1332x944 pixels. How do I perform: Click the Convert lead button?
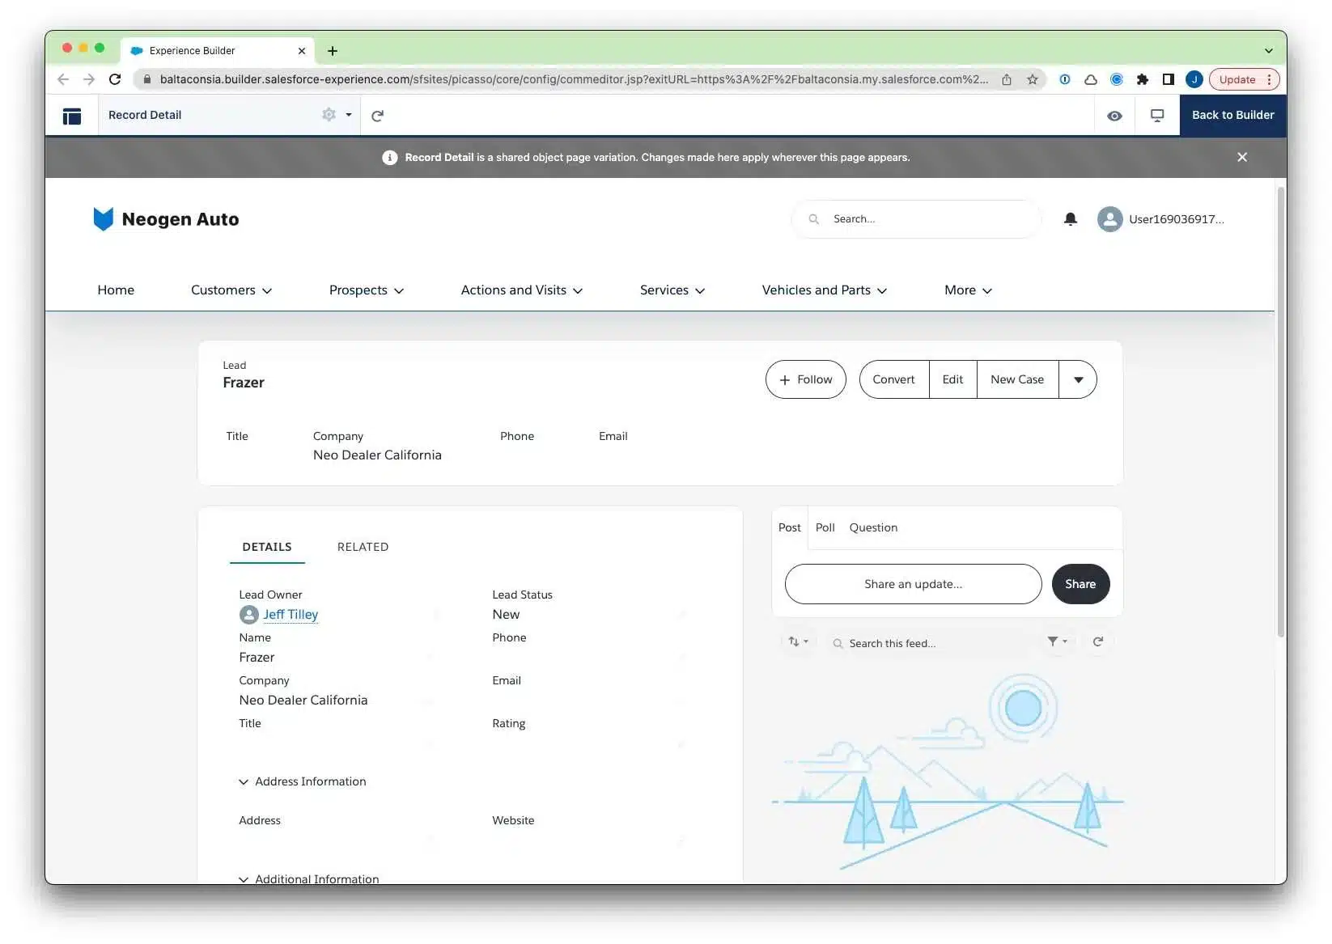point(893,379)
